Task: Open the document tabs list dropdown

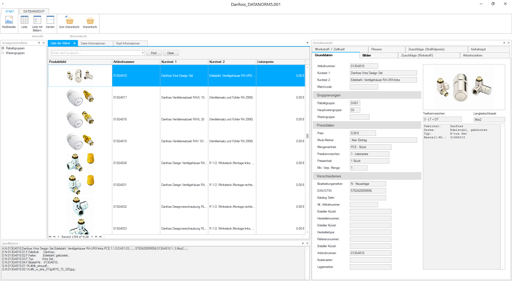Action: pos(307,43)
